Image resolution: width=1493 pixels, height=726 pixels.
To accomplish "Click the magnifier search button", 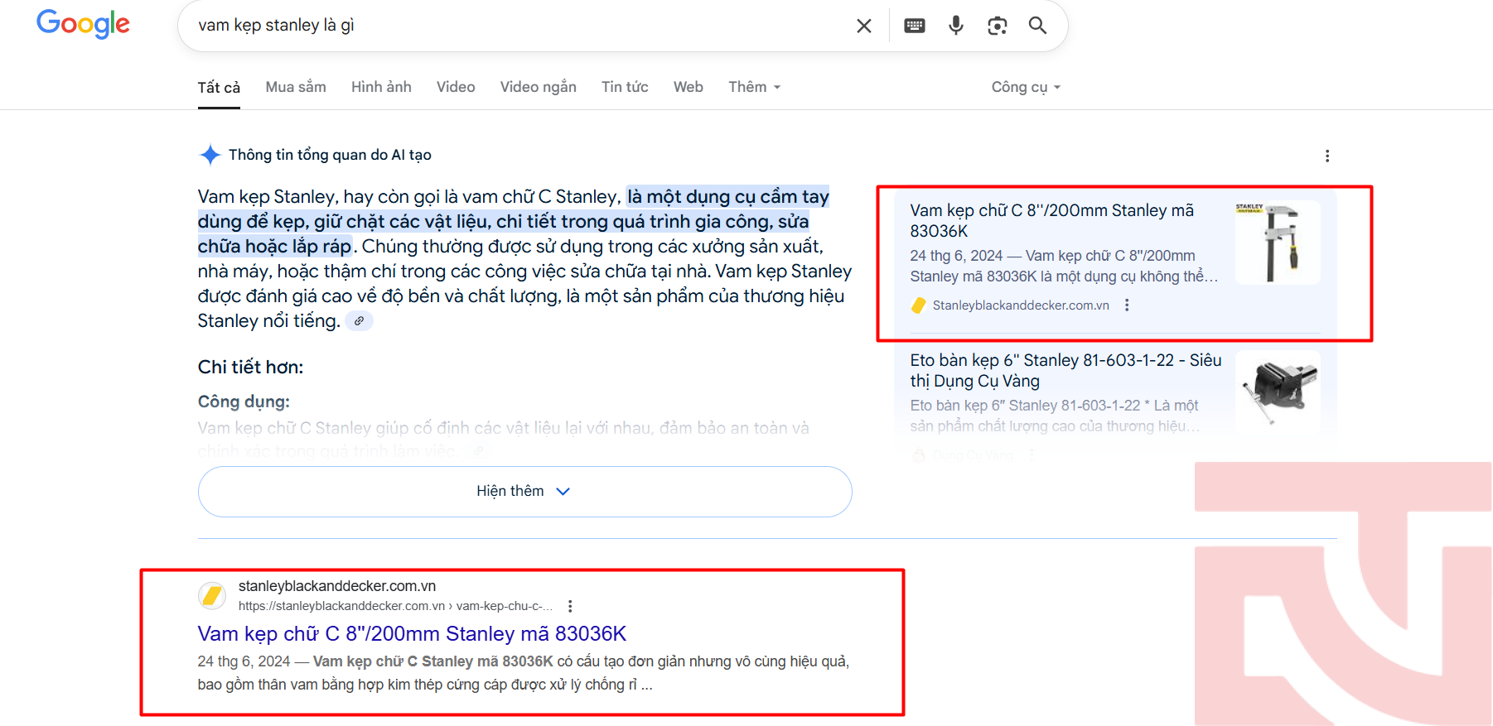I will (x=1037, y=26).
